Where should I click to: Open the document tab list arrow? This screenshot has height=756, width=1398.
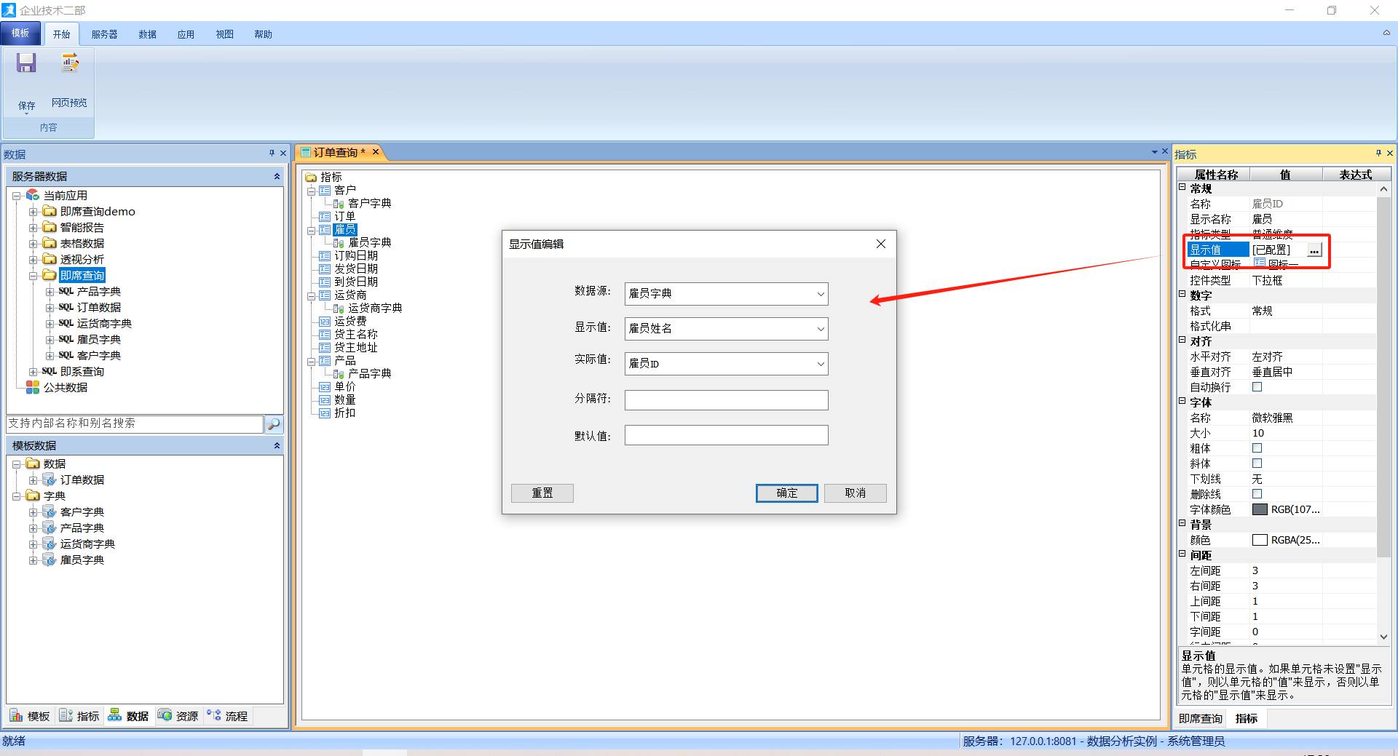(1155, 152)
